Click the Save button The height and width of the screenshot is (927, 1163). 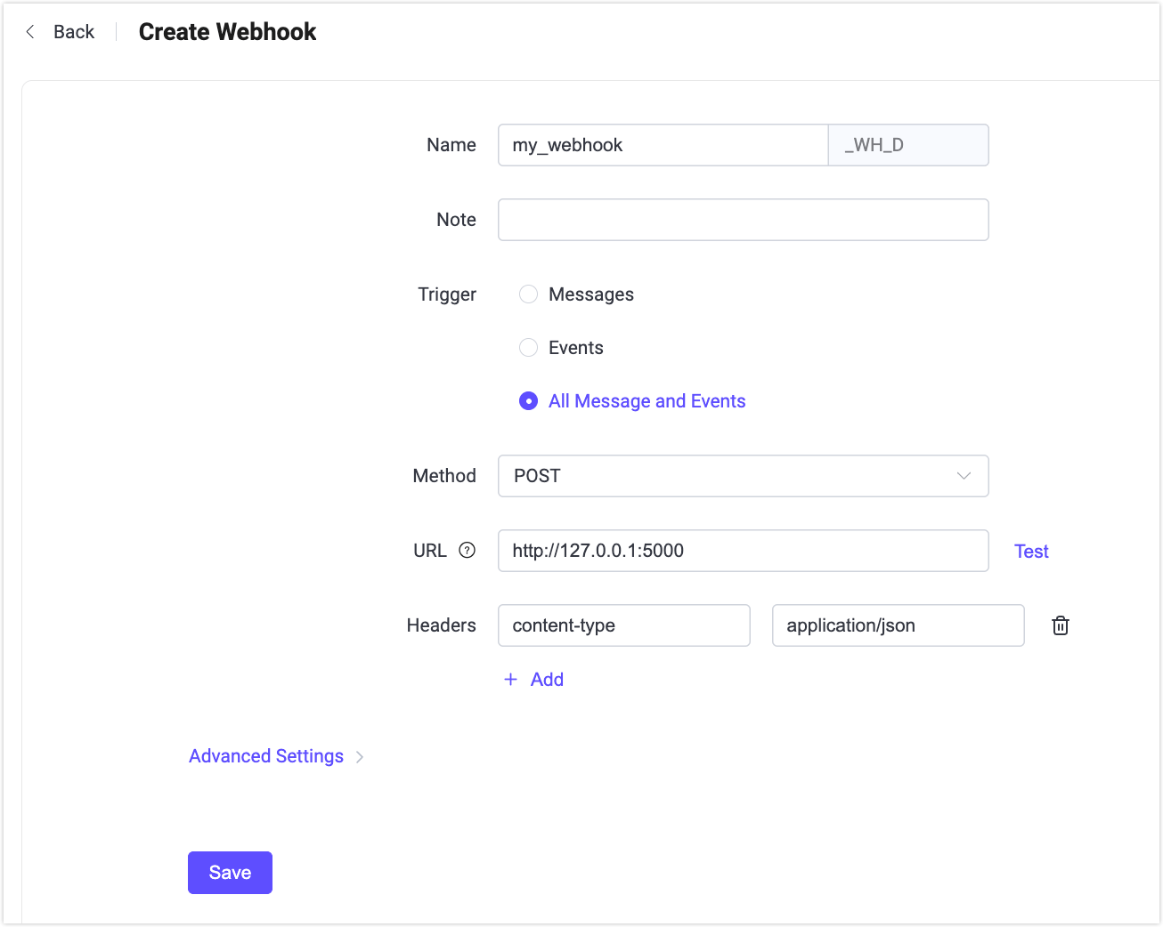point(230,873)
